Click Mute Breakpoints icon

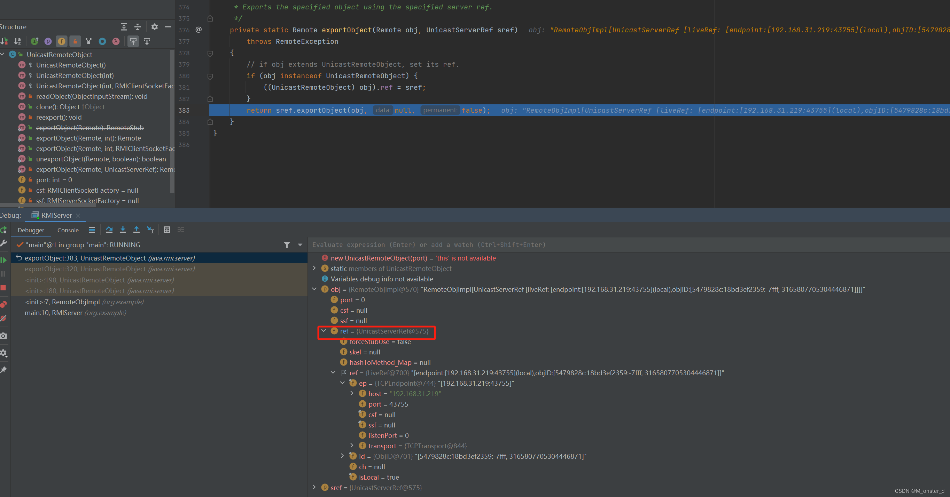4,318
